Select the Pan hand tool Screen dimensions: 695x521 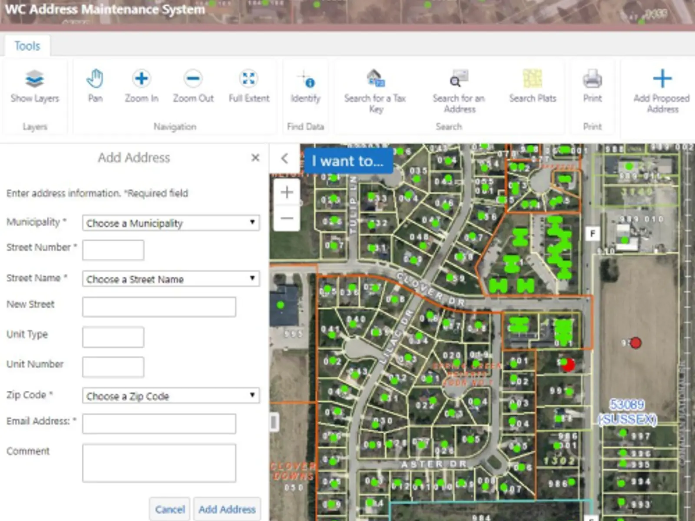(x=95, y=86)
